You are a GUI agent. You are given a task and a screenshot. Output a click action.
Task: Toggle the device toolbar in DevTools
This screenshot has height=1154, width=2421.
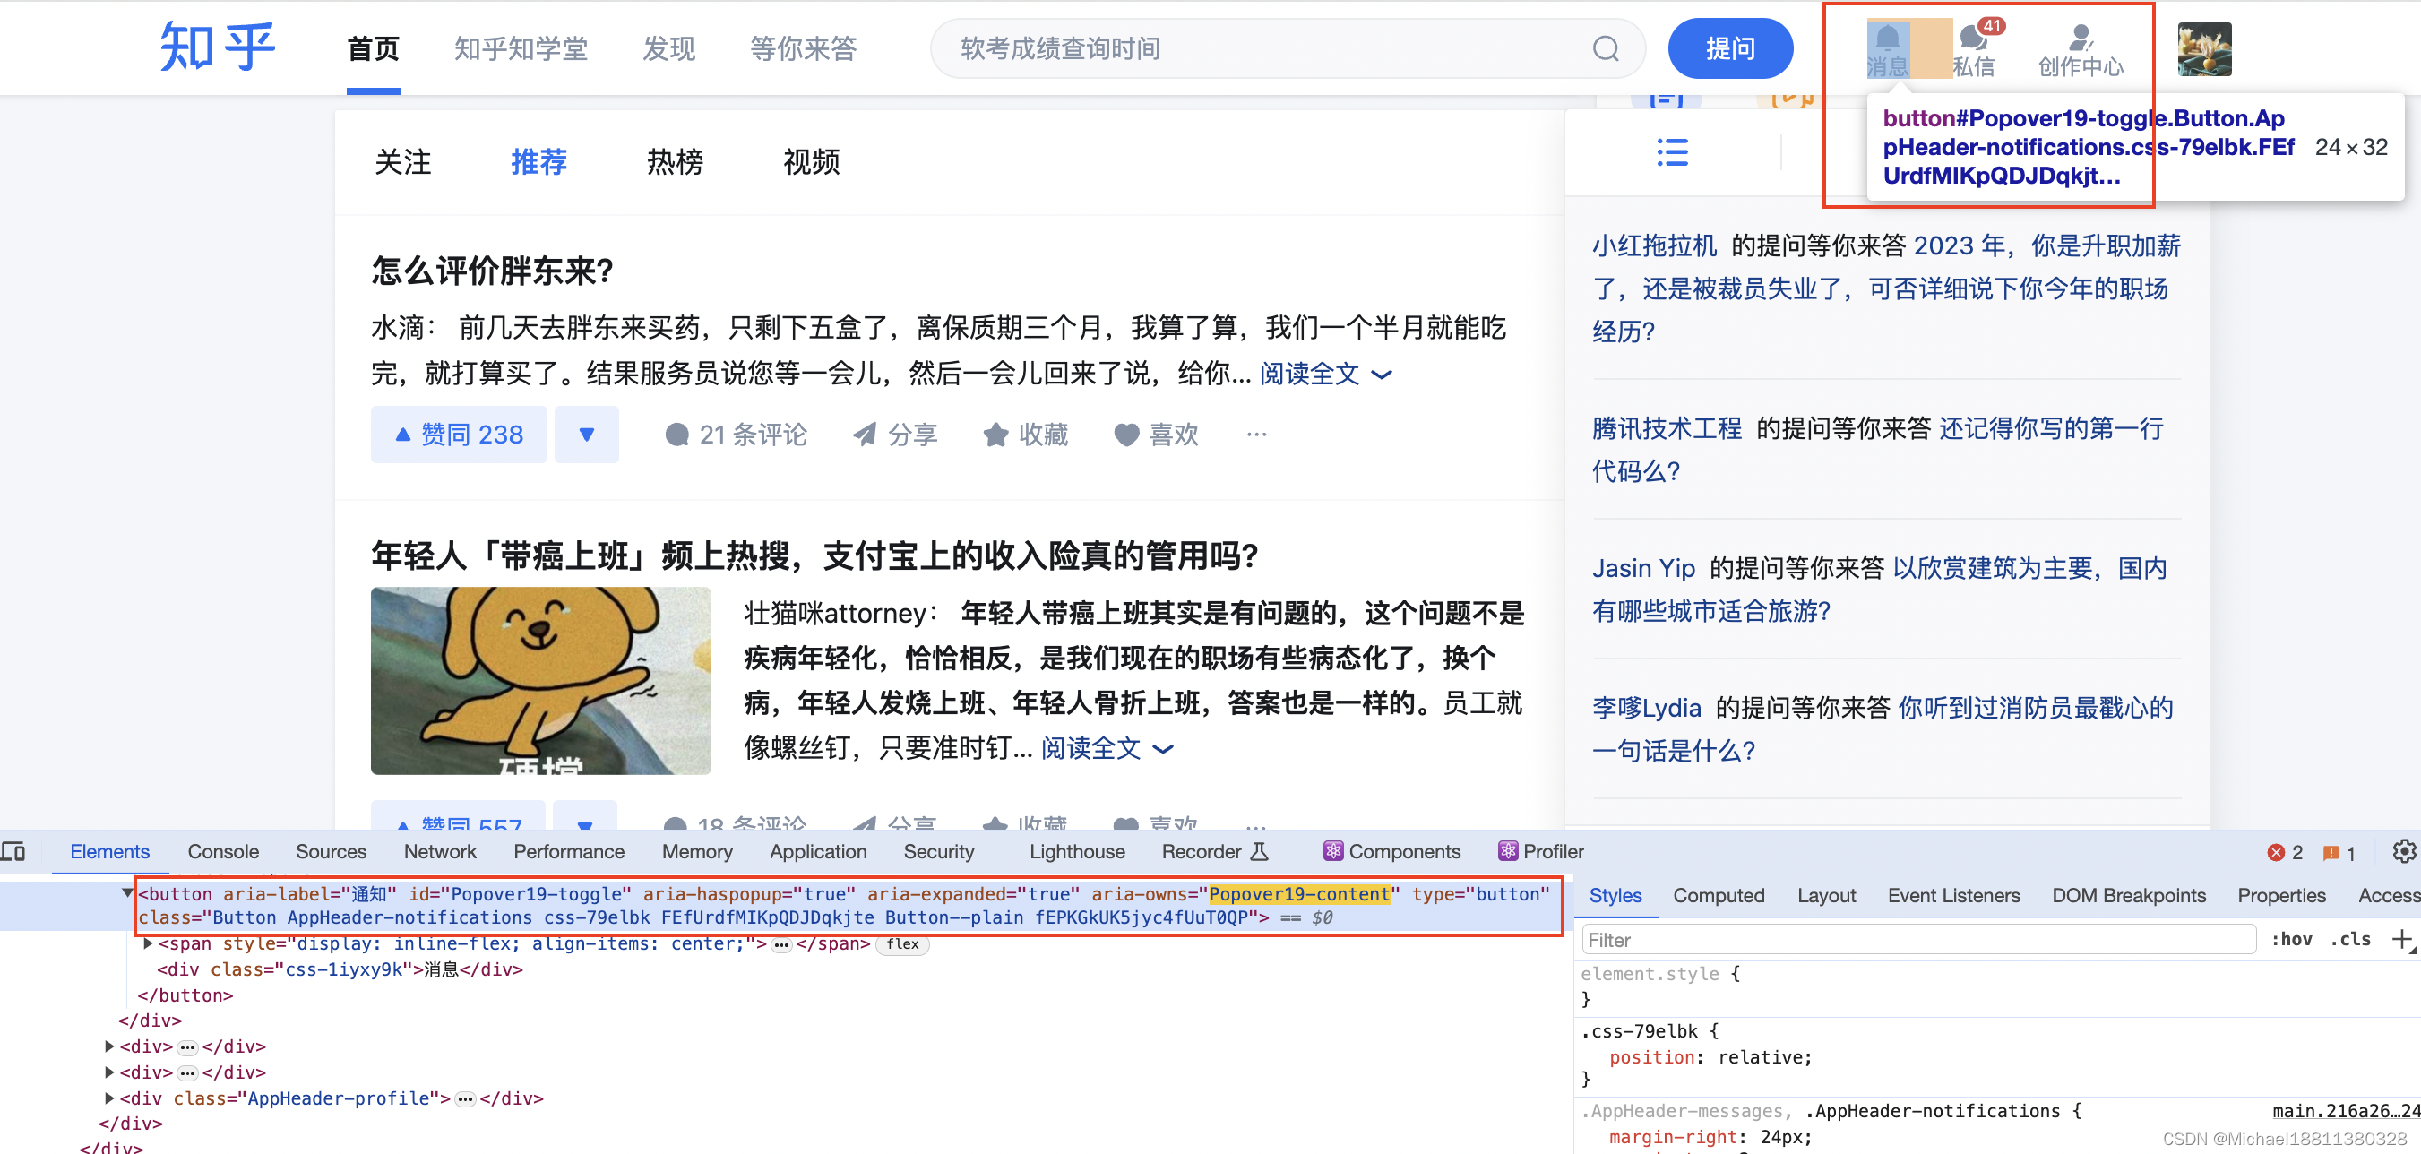tap(15, 851)
